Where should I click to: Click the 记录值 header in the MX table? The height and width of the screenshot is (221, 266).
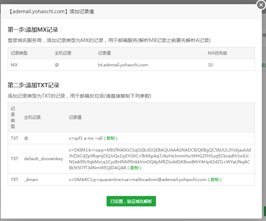pos(104,53)
